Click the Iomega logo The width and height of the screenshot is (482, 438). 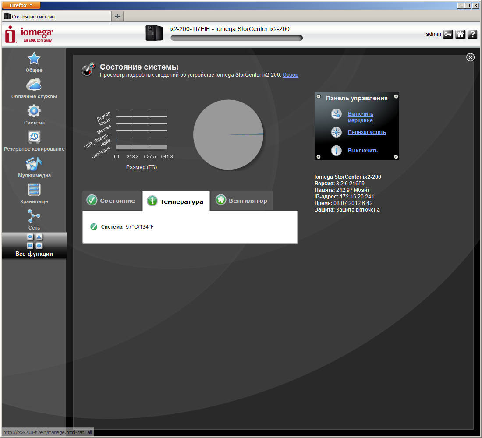click(x=29, y=34)
